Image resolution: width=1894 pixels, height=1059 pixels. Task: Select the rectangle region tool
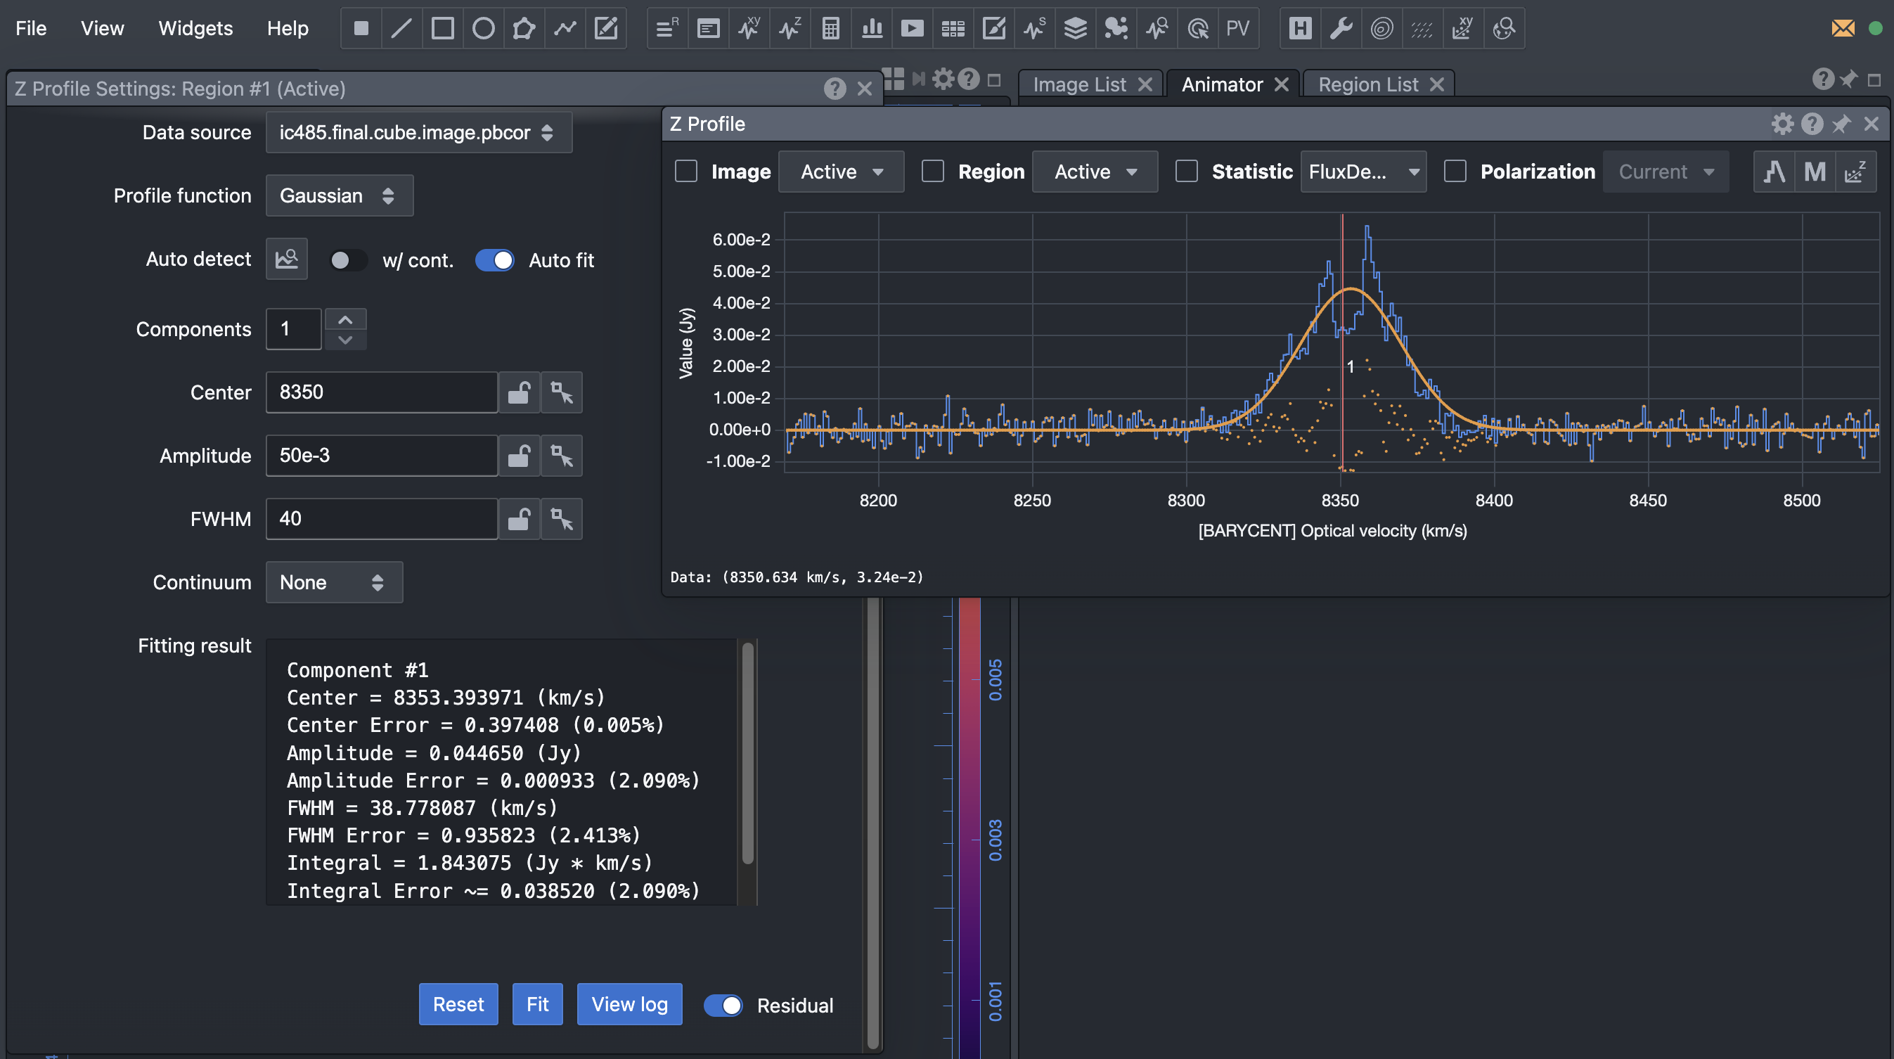click(x=442, y=29)
